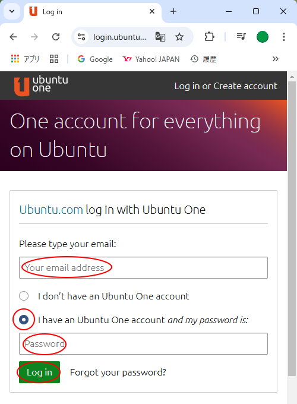Open the Chrome three-dot menu
Screen dimensions: 297x404
(283, 37)
